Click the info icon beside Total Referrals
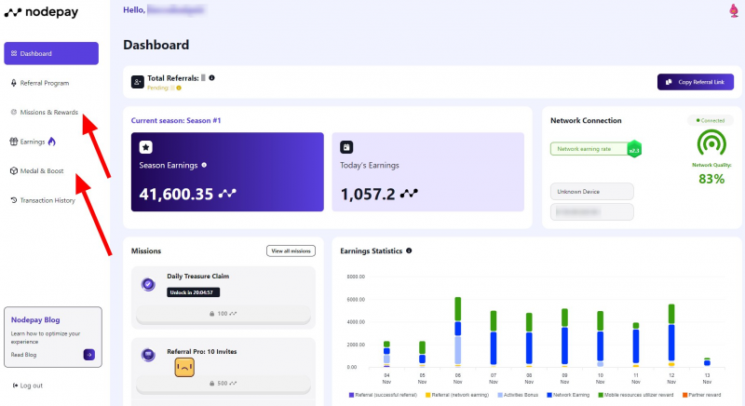Image resolution: width=745 pixels, height=406 pixels. point(212,77)
